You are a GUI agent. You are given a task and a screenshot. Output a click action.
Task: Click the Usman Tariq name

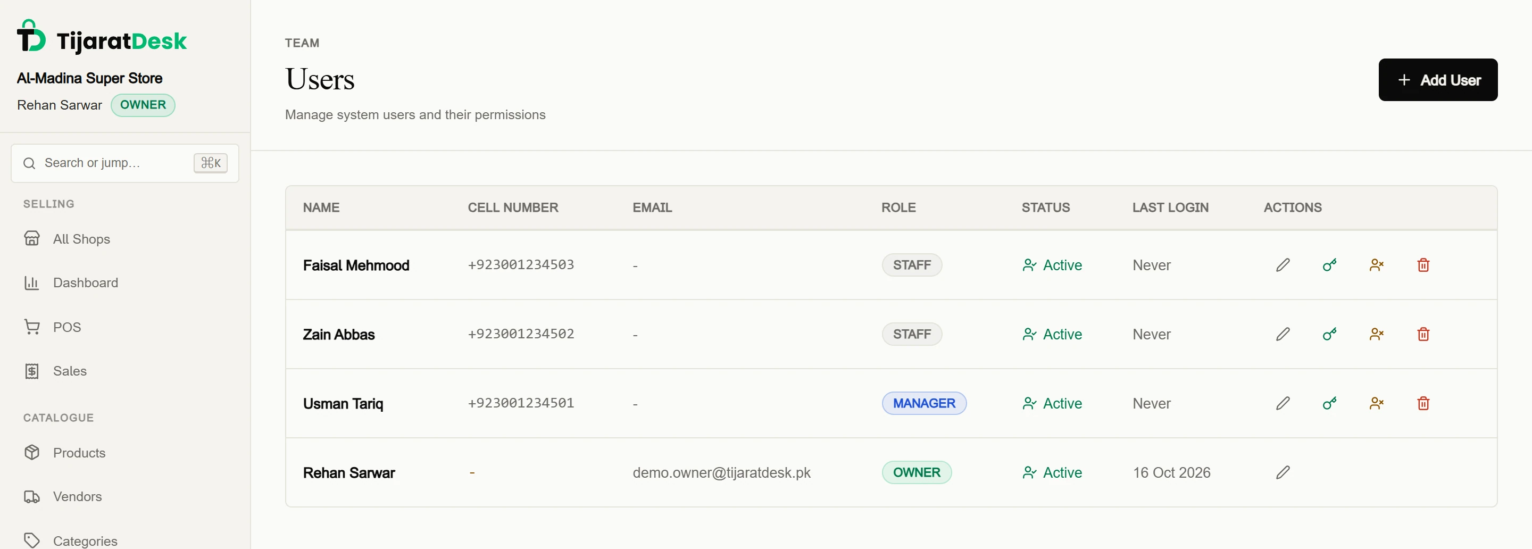tap(343, 403)
